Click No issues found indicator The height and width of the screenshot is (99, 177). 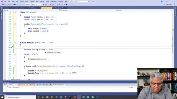tap(15, 79)
